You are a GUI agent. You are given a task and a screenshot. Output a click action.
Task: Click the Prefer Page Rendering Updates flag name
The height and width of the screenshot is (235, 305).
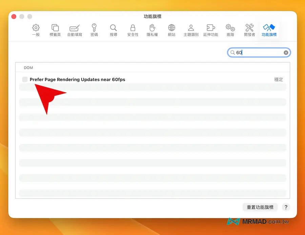(77, 80)
